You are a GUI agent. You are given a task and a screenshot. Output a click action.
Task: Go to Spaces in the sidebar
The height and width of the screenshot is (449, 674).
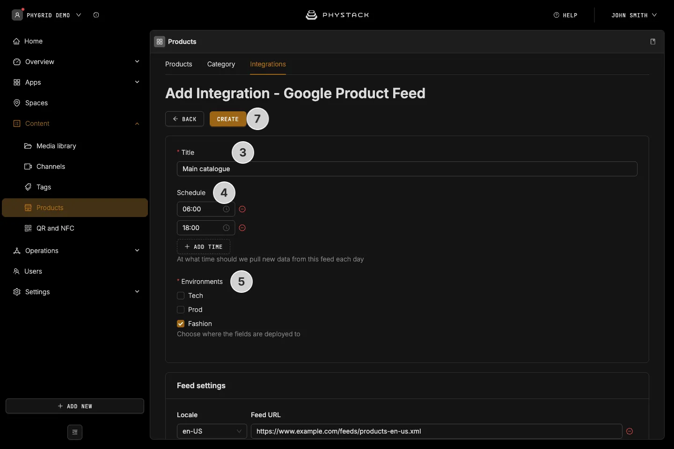tap(75, 103)
